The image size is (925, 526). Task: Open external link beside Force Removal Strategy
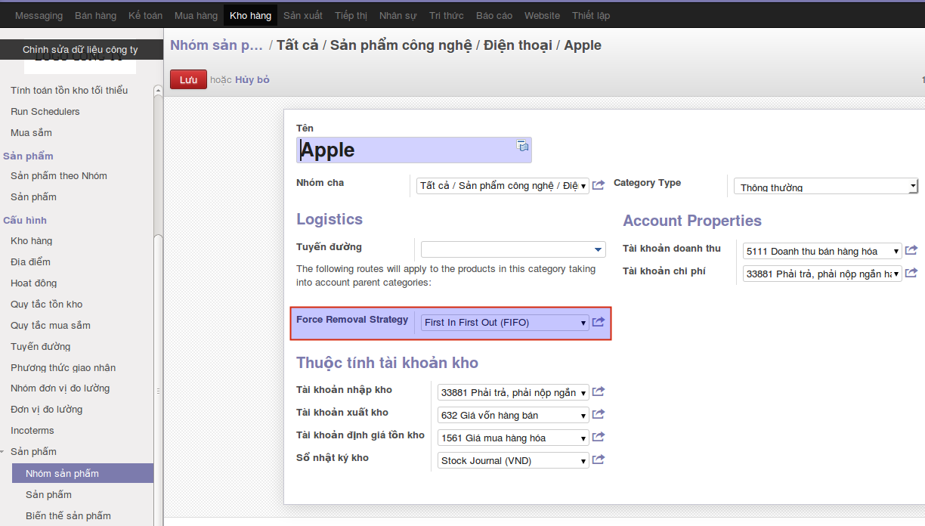click(x=599, y=323)
